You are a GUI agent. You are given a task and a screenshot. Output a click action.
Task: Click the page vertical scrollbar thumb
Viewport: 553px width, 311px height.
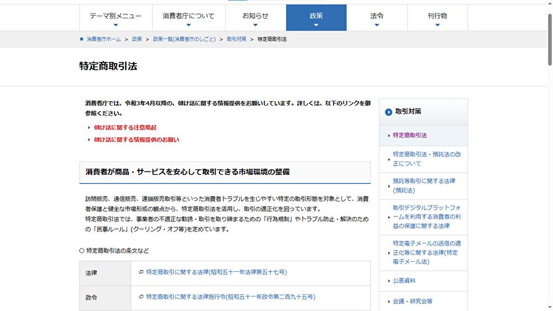point(550,39)
